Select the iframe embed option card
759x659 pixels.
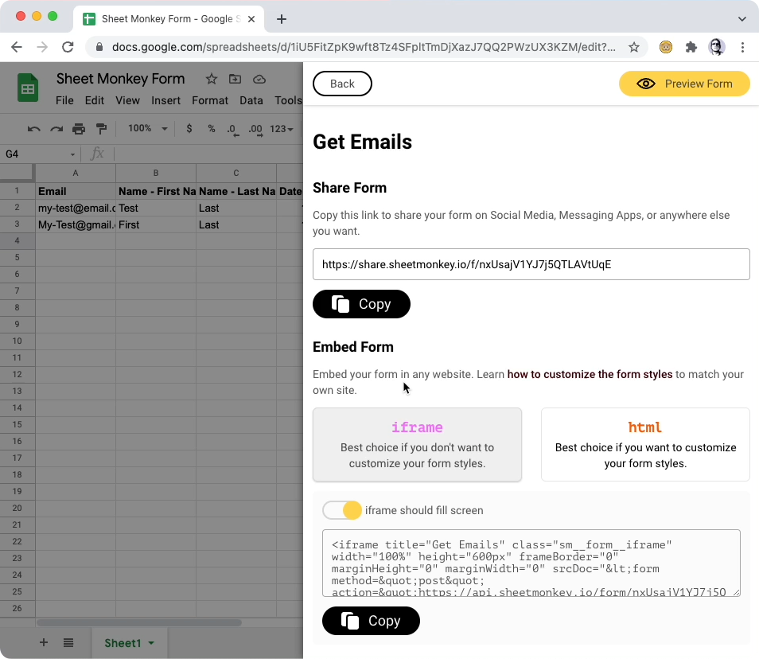click(417, 444)
